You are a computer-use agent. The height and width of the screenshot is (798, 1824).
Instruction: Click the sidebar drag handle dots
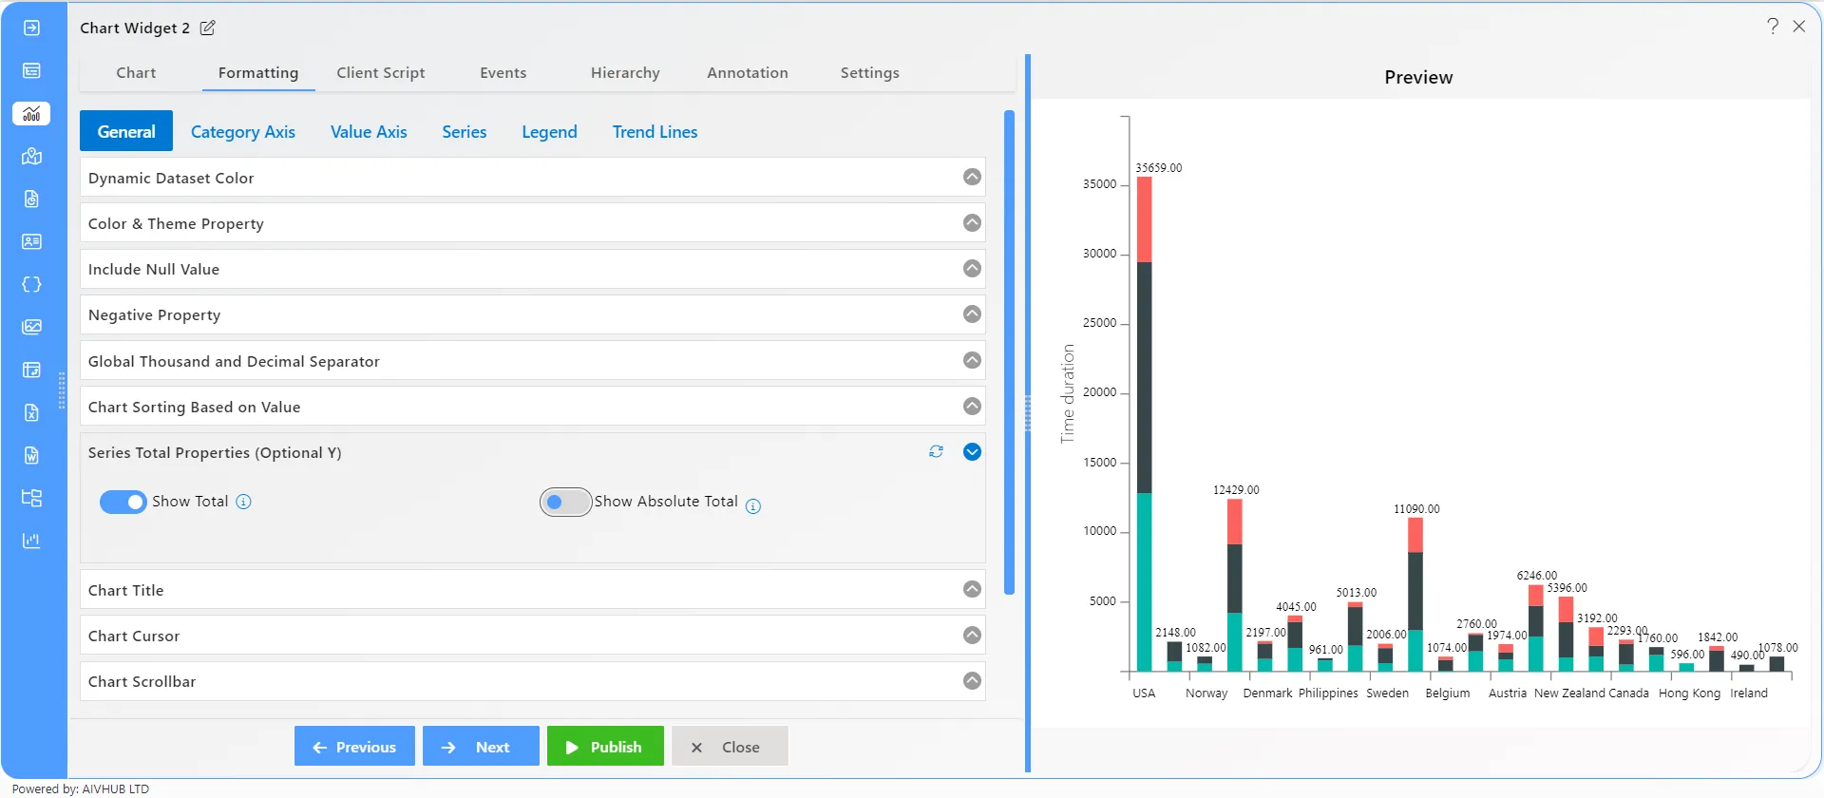click(62, 390)
